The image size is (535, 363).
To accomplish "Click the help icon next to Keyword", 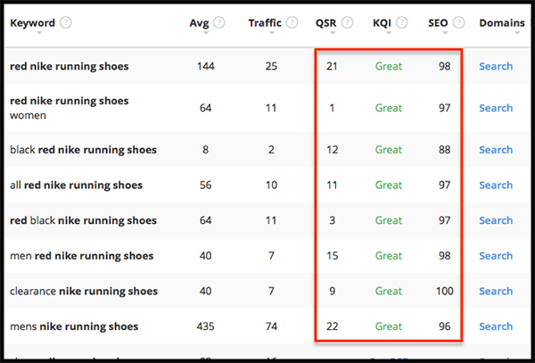I will coord(66,23).
